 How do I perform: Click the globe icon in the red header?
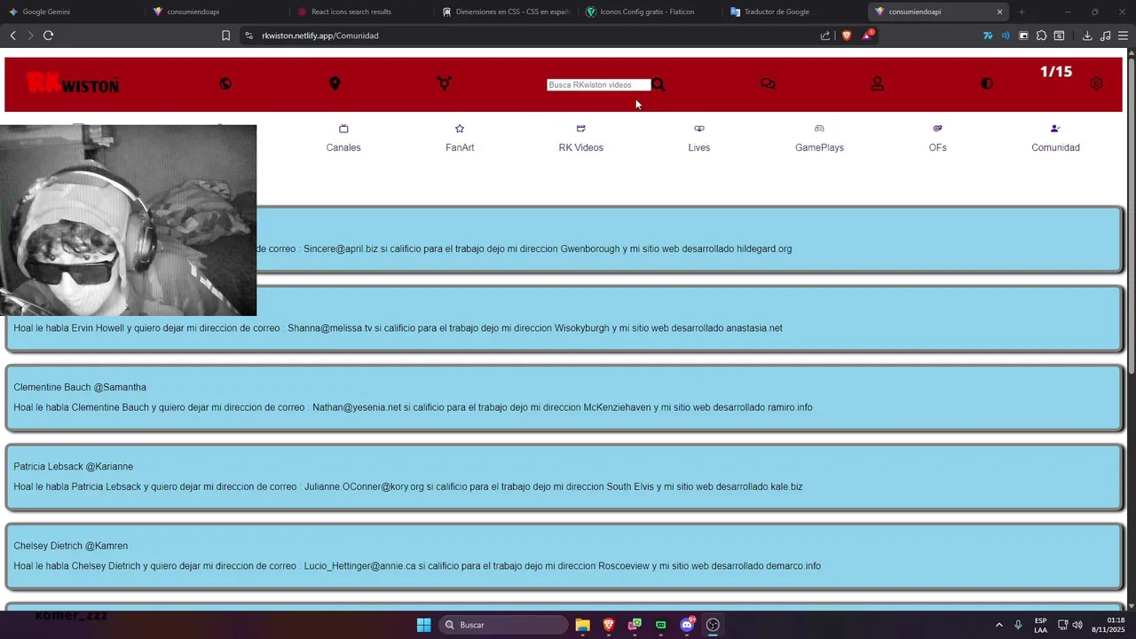225,83
